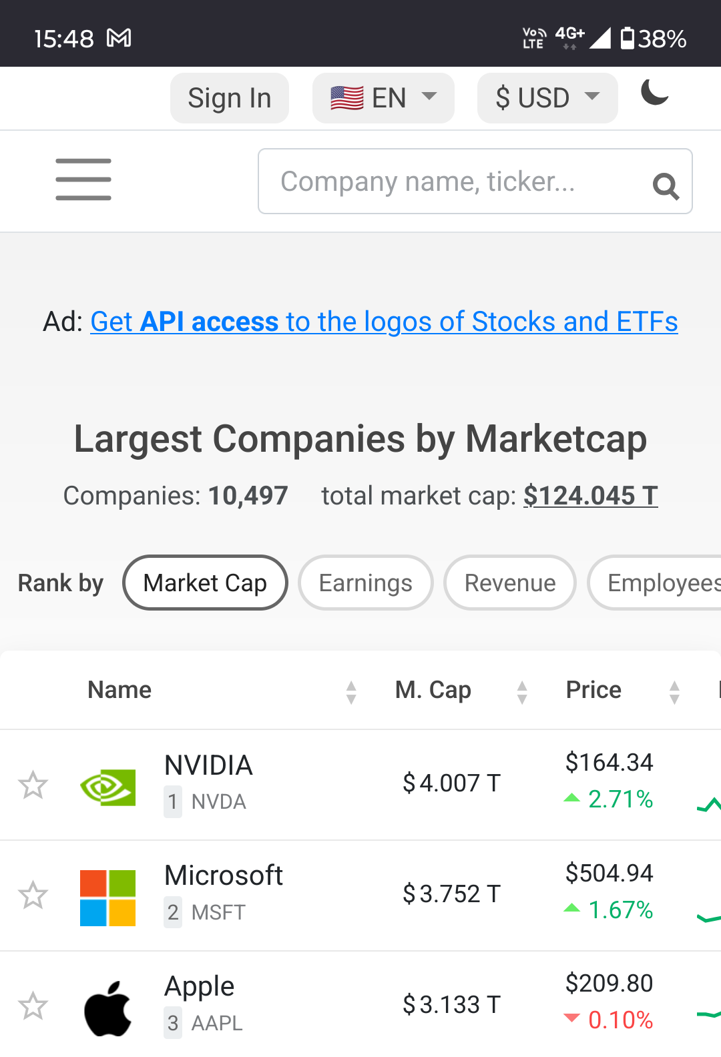This screenshot has height=1057, width=721.
Task: Open the NVIDIA logo
Action: point(107,787)
